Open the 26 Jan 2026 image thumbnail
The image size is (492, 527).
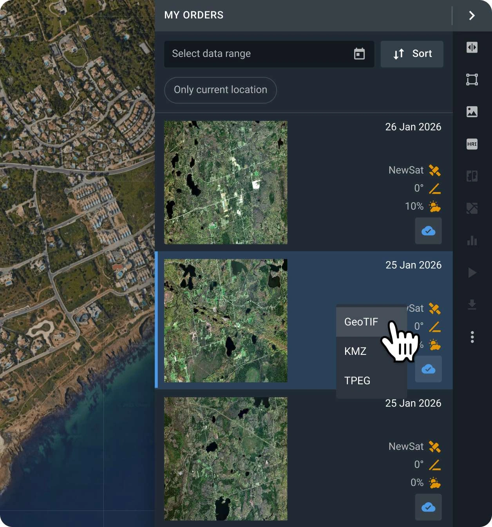tap(226, 182)
